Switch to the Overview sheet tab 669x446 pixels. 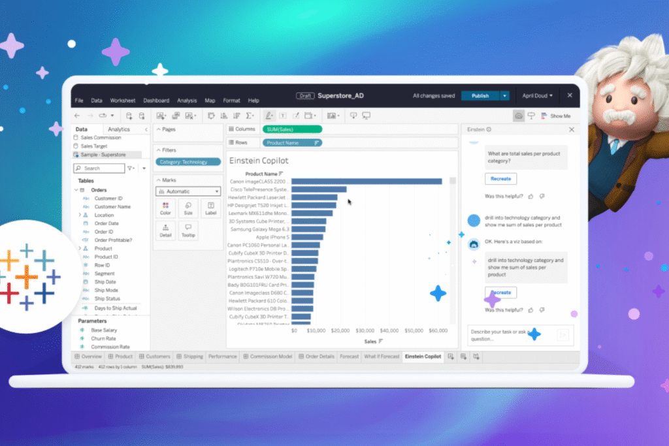88,357
